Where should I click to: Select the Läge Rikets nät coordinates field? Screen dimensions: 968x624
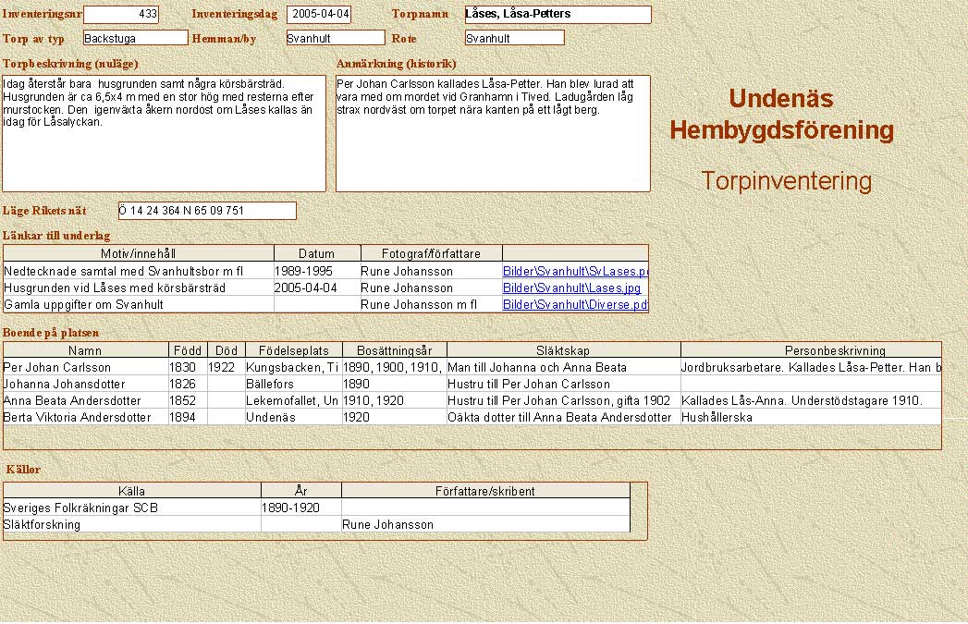click(x=207, y=211)
